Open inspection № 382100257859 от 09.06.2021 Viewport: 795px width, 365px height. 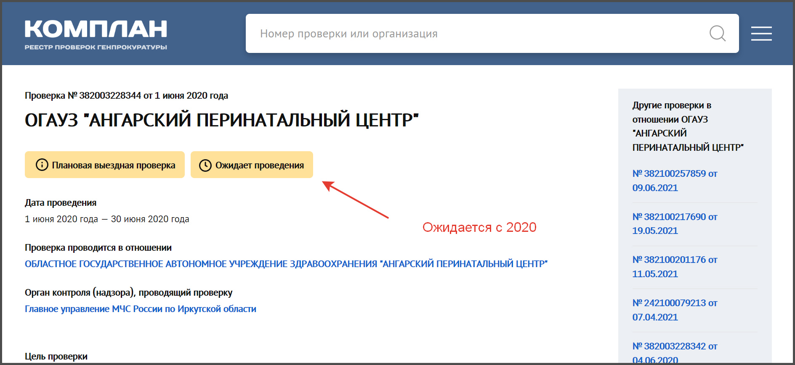coord(675,181)
